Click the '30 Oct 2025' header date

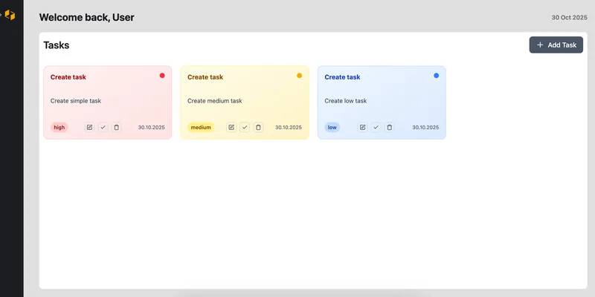(x=569, y=17)
